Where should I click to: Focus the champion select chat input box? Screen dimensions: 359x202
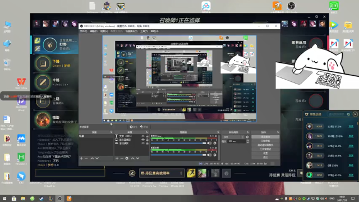click(x=70, y=173)
